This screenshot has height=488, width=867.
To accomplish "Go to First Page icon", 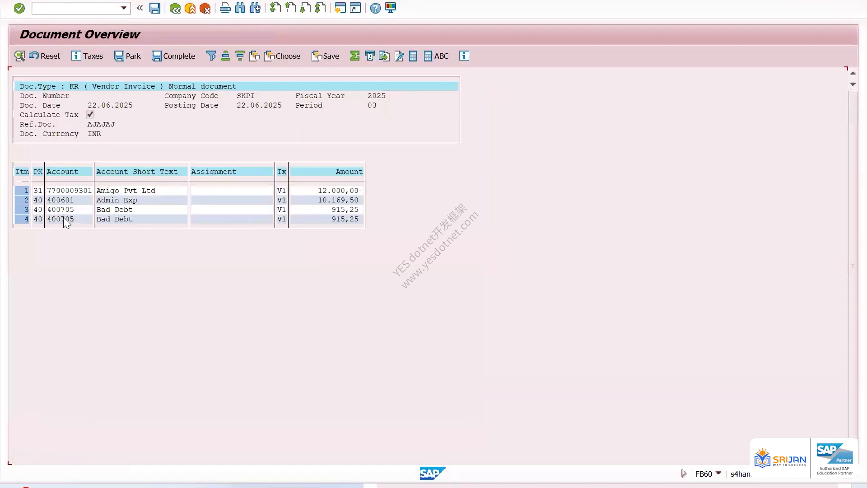I will 275,8.
